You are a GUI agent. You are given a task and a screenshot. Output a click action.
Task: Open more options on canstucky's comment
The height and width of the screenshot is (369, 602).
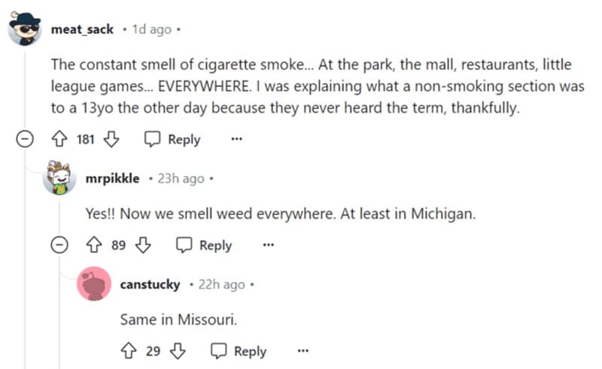pos(303,351)
